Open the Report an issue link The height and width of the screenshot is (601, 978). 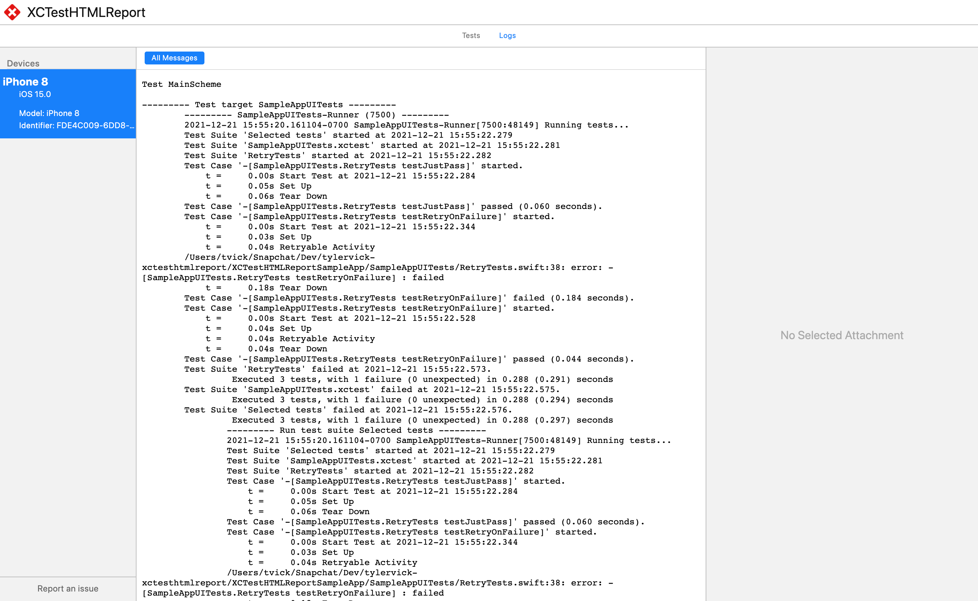[68, 589]
